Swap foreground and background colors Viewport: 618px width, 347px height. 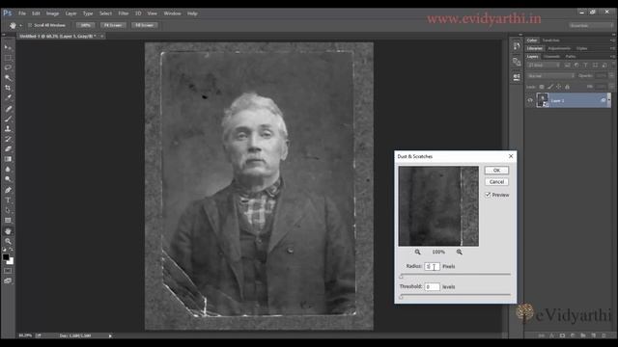click(x=11, y=250)
